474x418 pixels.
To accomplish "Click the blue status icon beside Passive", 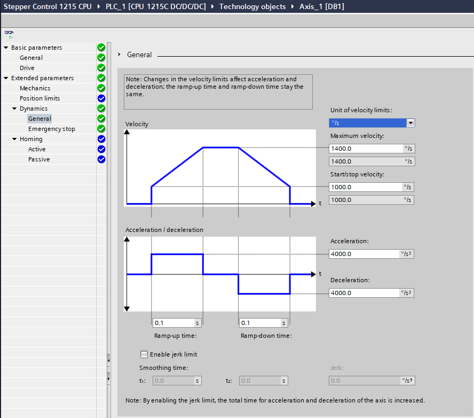I will [101, 159].
